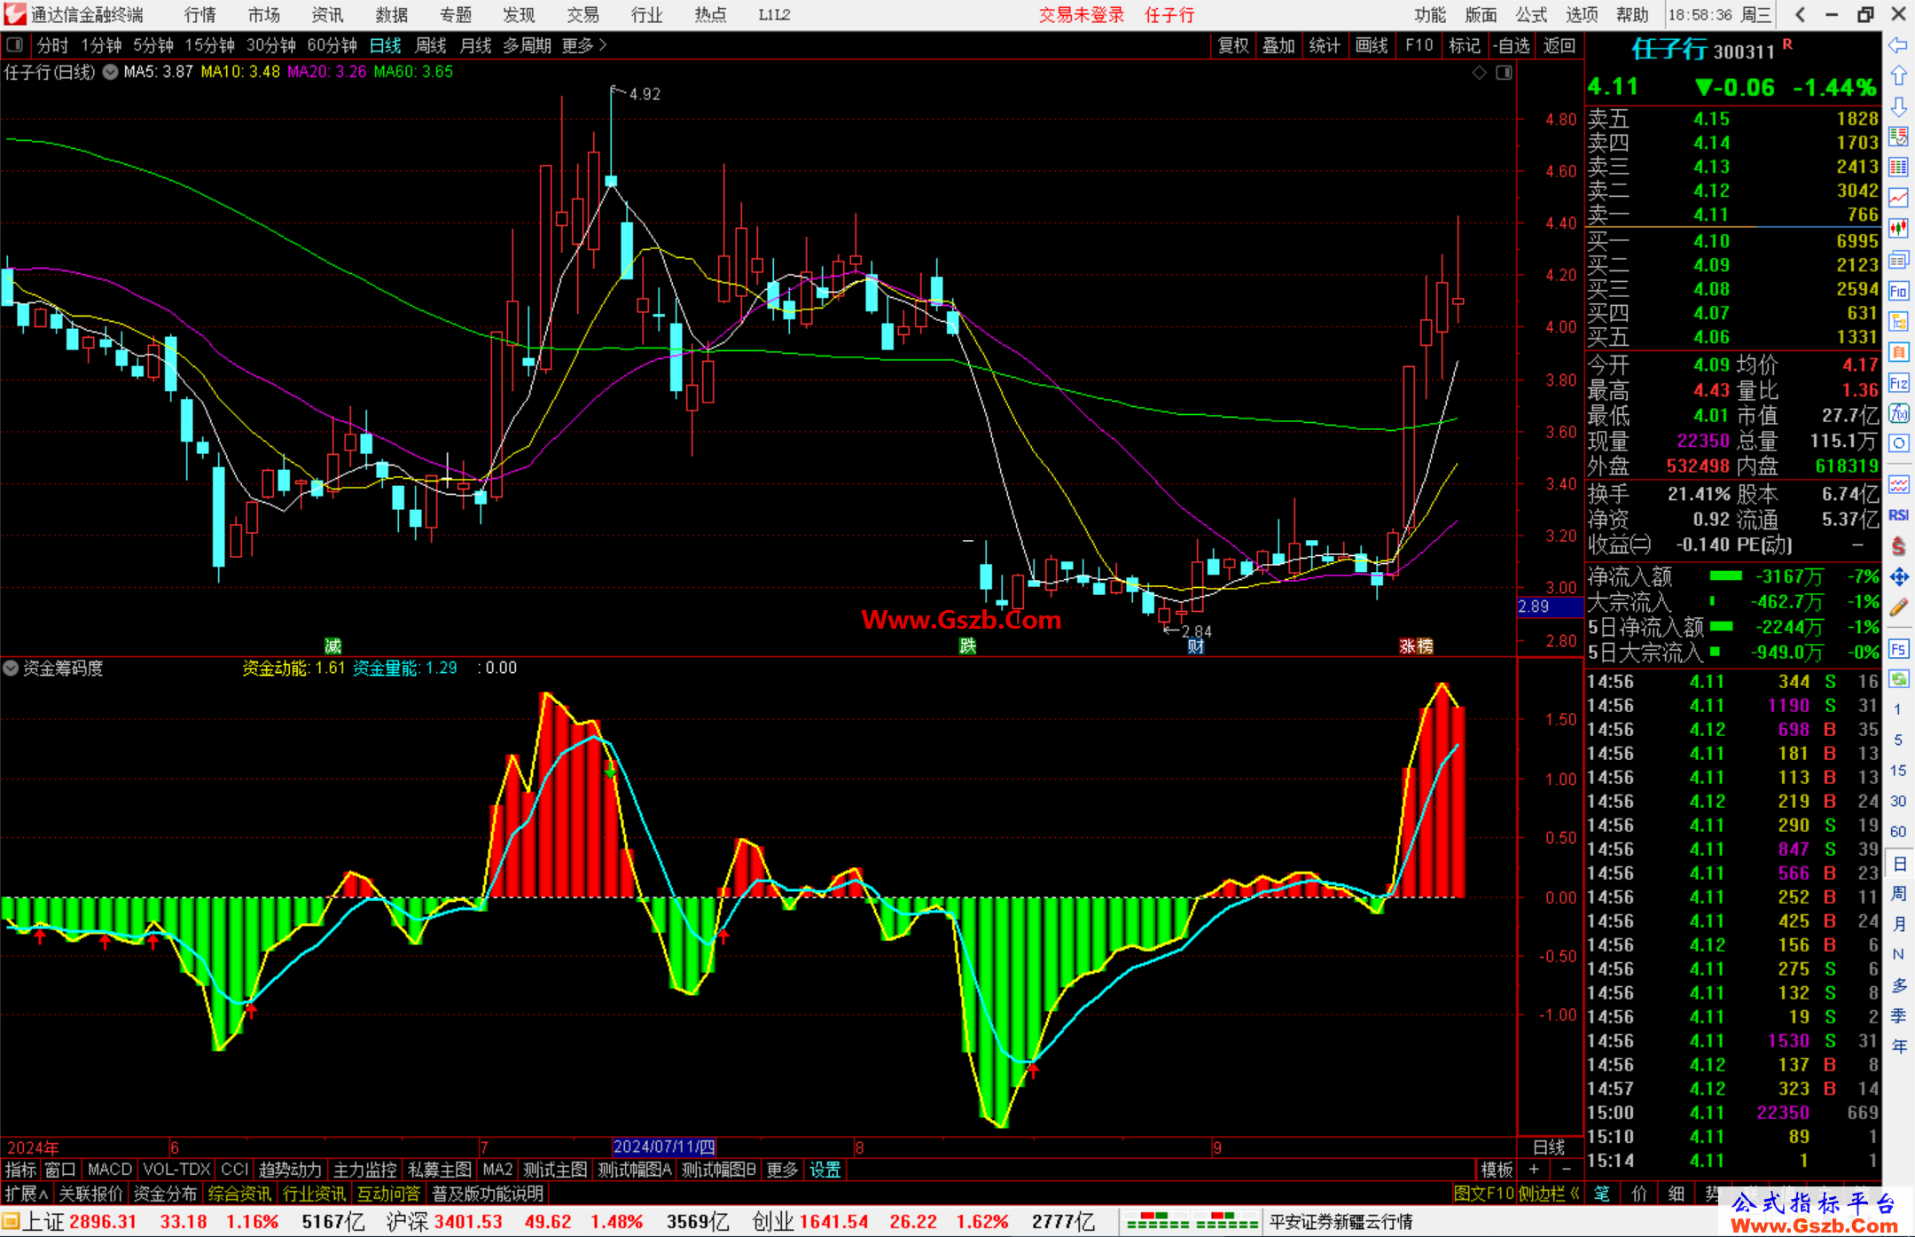Image resolution: width=1915 pixels, height=1237 pixels.
Task: Select yearly period '年' in sidebar
Action: pos(1898,1046)
